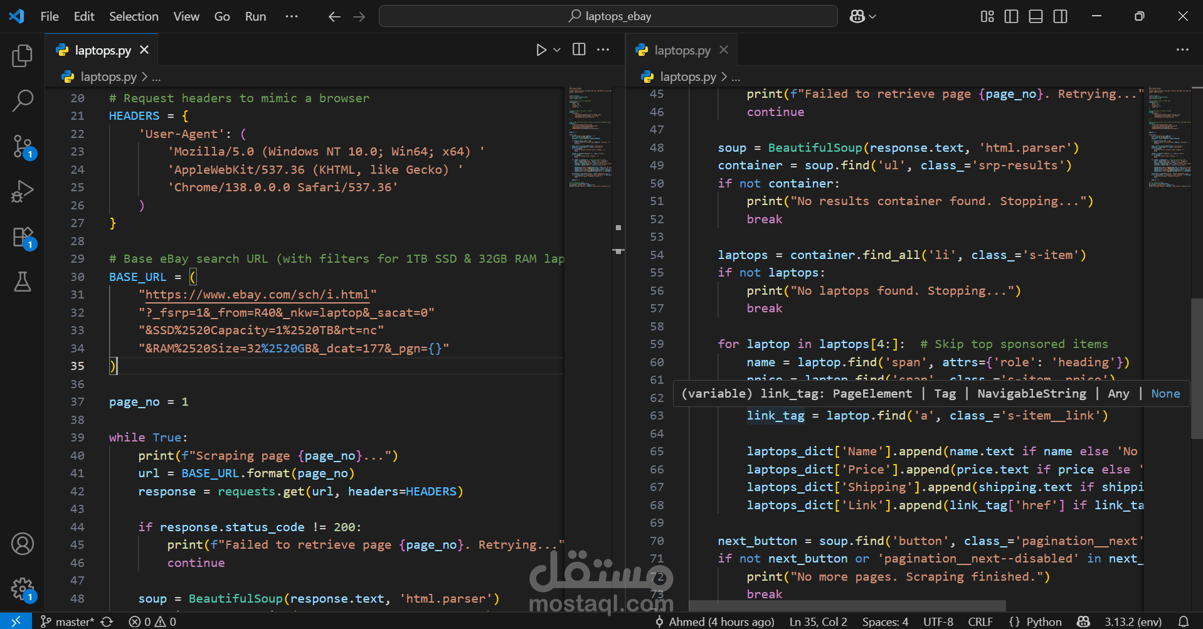Viewport: 1203px width, 629px height.
Task: Open the Accounts menu icon
Action: (x=23, y=544)
